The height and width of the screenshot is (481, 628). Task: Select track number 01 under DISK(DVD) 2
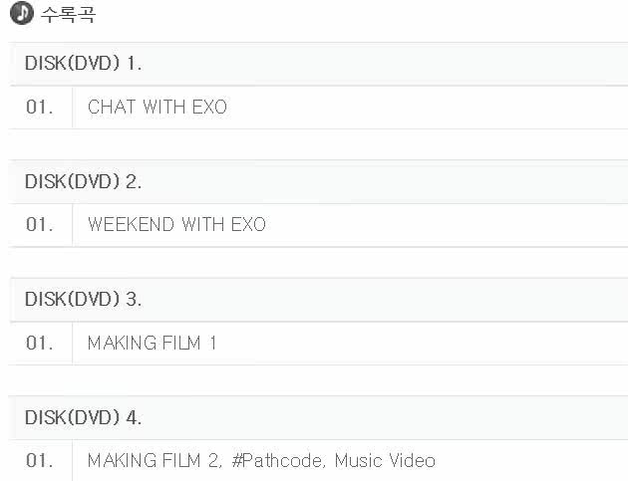coord(39,225)
